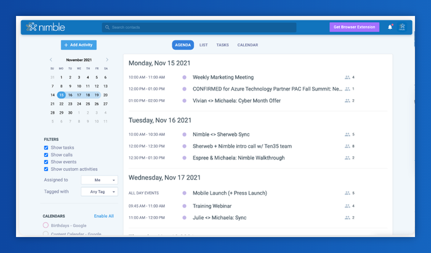Click attendees icon for Julie <> Michaela Sync

tap(347, 218)
